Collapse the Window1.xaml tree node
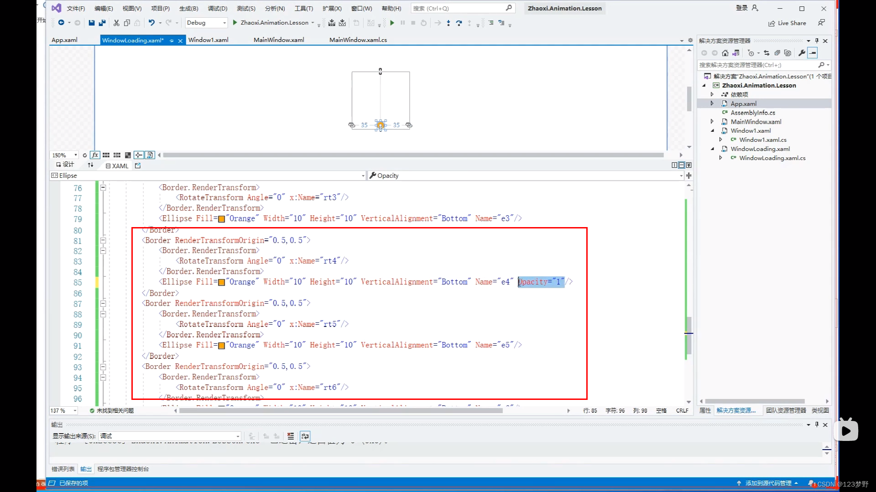This screenshot has width=876, height=492. tap(712, 131)
